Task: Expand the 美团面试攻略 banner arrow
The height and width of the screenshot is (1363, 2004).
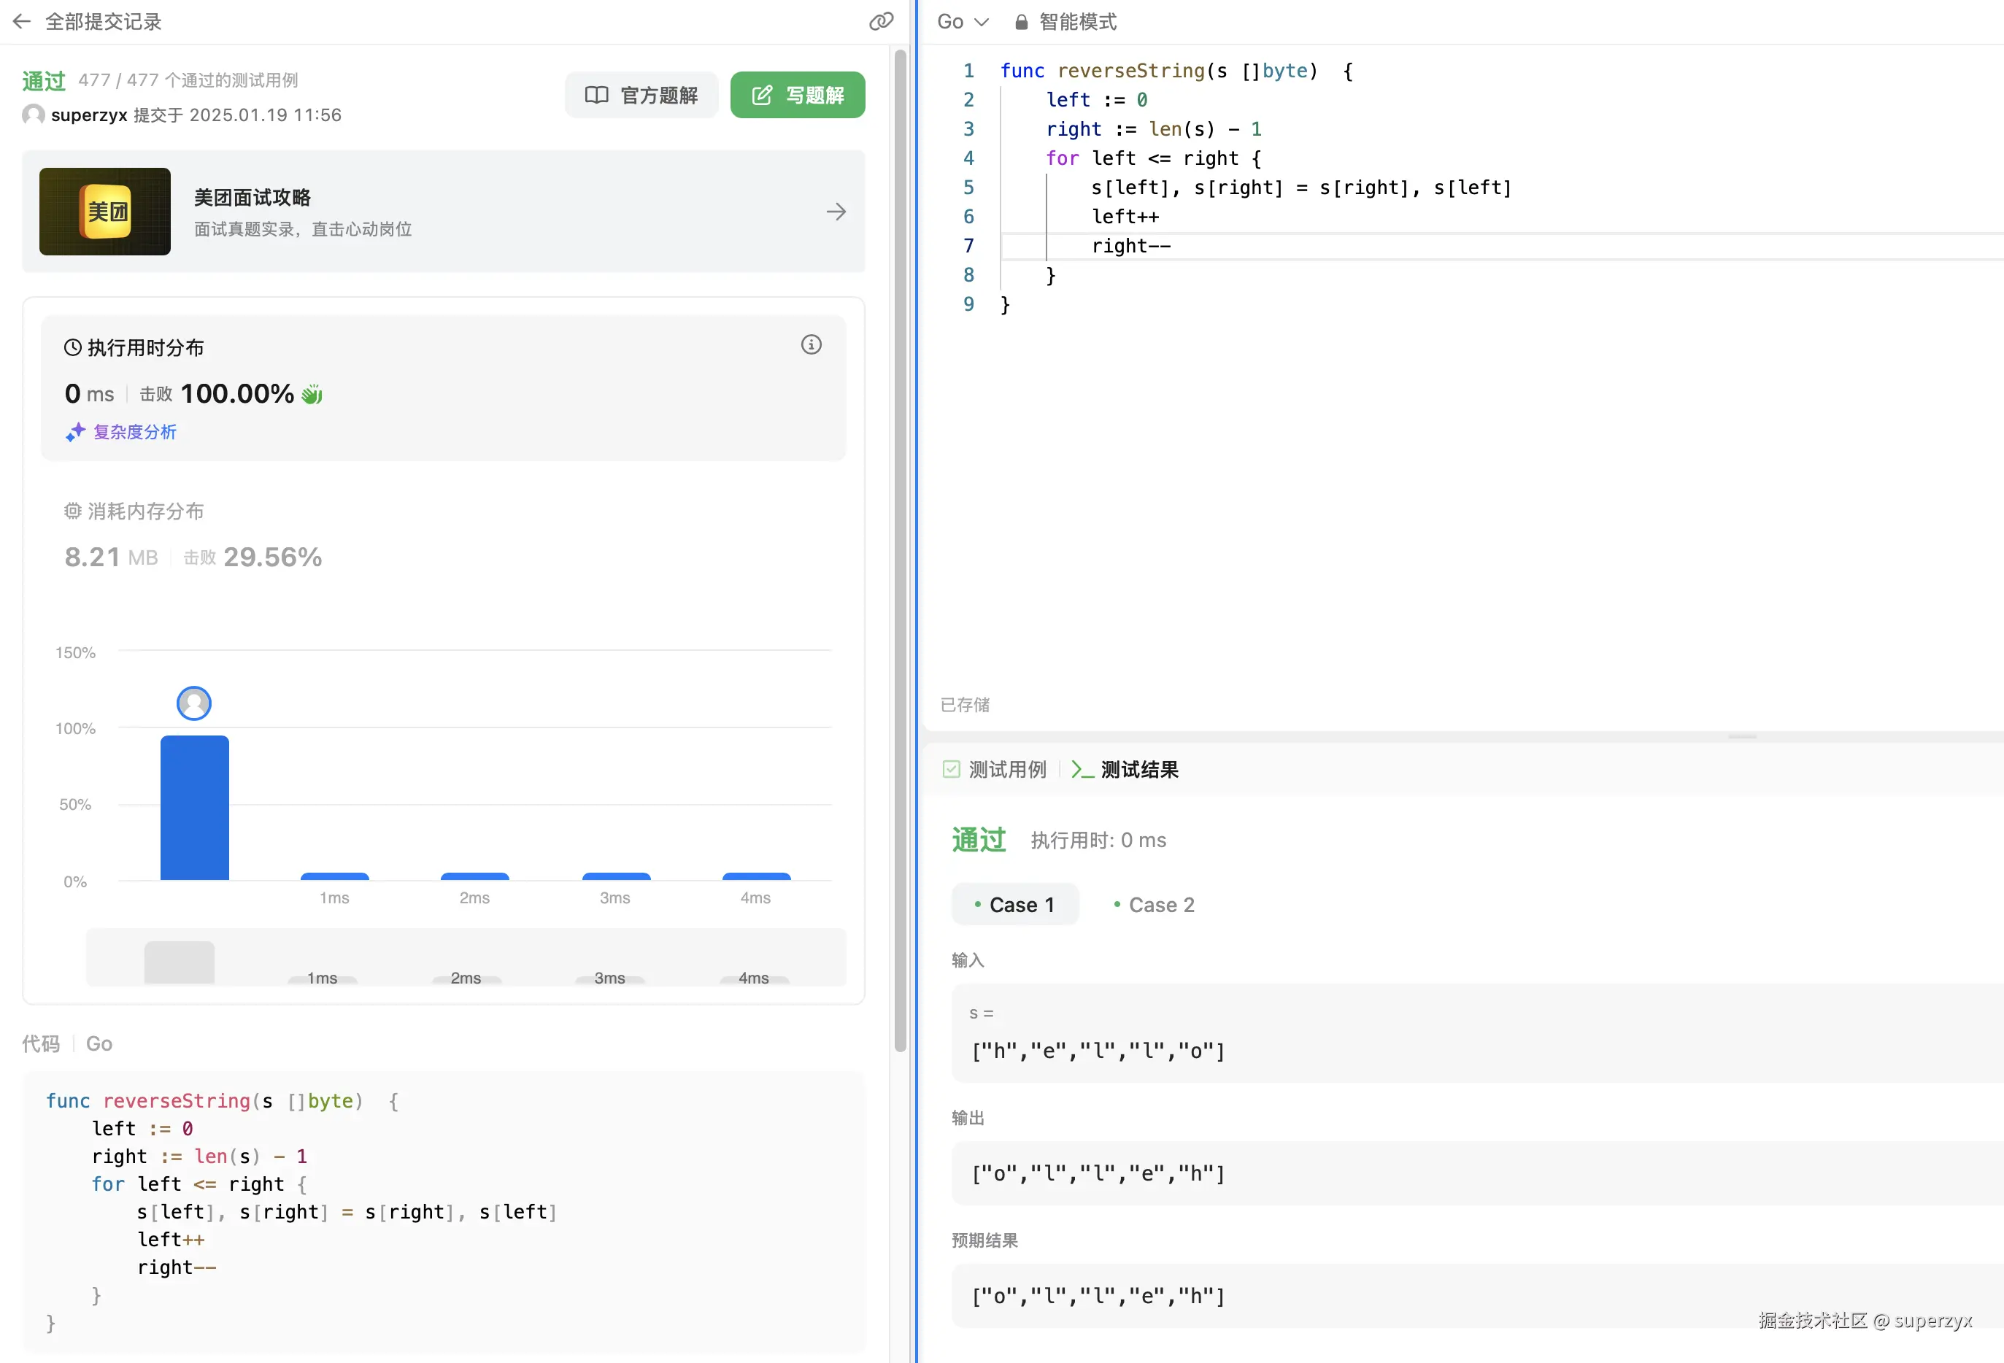Action: coord(836,212)
